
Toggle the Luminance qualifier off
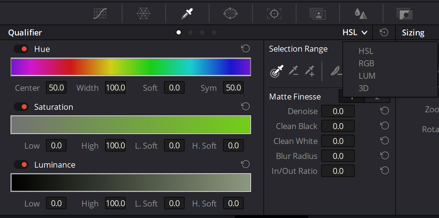pyautogui.click(x=21, y=165)
